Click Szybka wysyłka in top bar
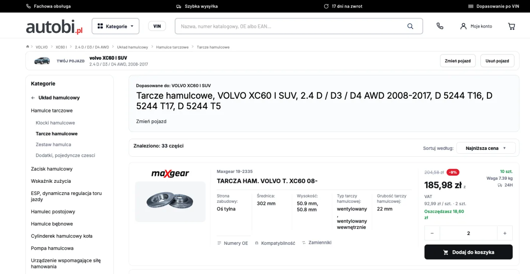 [x=197, y=6]
